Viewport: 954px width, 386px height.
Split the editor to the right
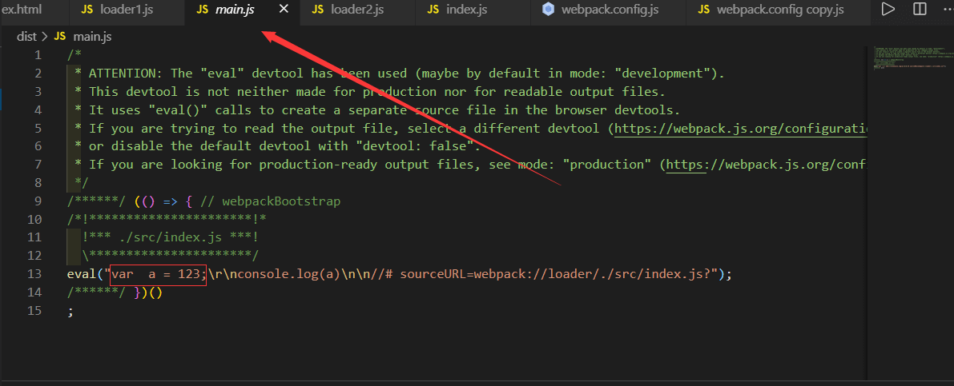click(920, 9)
